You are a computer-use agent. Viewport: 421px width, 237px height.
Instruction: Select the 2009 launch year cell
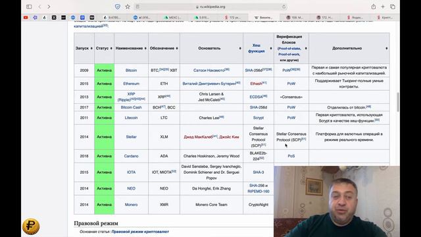[84, 70]
